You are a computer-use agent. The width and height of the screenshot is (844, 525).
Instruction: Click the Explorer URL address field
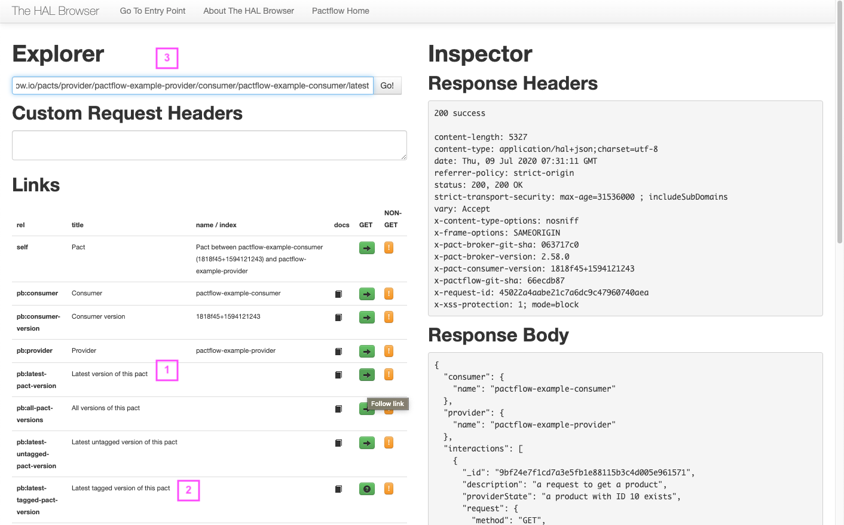tap(191, 86)
